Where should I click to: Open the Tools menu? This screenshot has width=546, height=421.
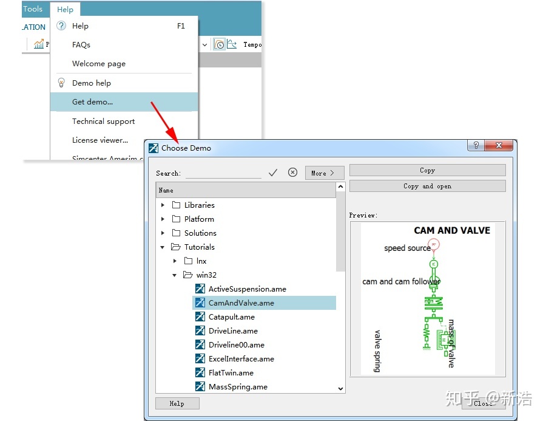(x=33, y=9)
